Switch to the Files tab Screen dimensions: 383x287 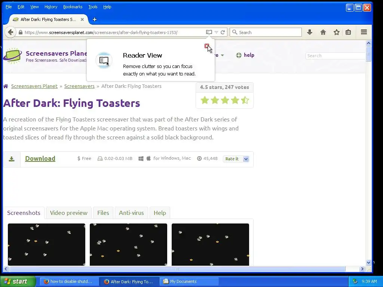point(103,213)
